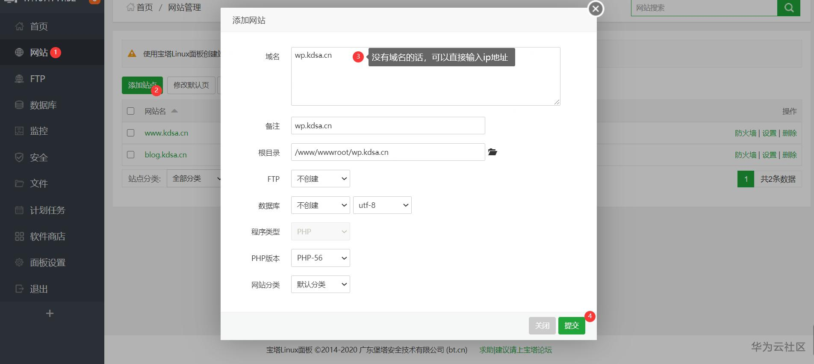Expand the utf-8 encoding dropdown

pos(382,205)
